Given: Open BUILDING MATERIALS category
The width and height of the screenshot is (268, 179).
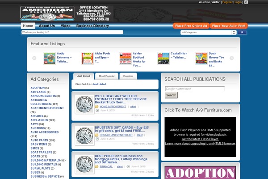Looking at the screenshot, I should (x=45, y=160).
